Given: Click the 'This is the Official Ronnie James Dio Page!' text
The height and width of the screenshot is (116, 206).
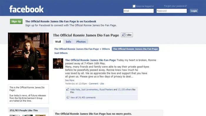Looking at the screenshot, I should tap(27, 89).
